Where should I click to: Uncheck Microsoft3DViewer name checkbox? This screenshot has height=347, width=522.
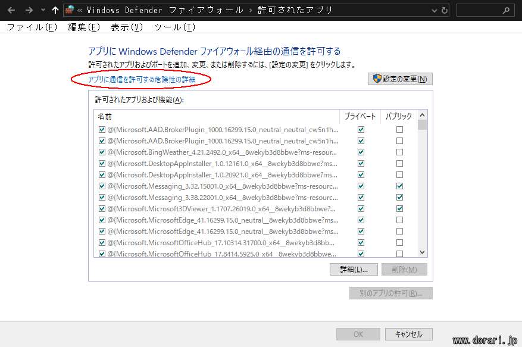[102, 209]
